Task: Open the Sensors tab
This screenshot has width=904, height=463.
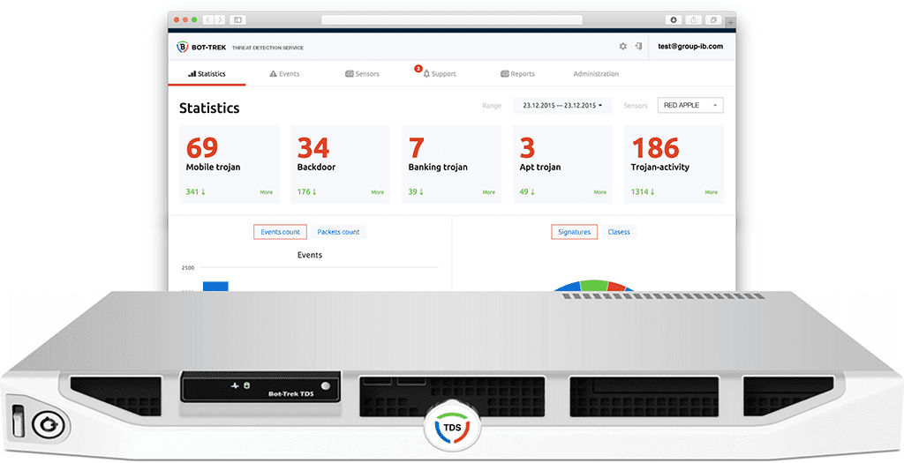Action: [x=362, y=74]
